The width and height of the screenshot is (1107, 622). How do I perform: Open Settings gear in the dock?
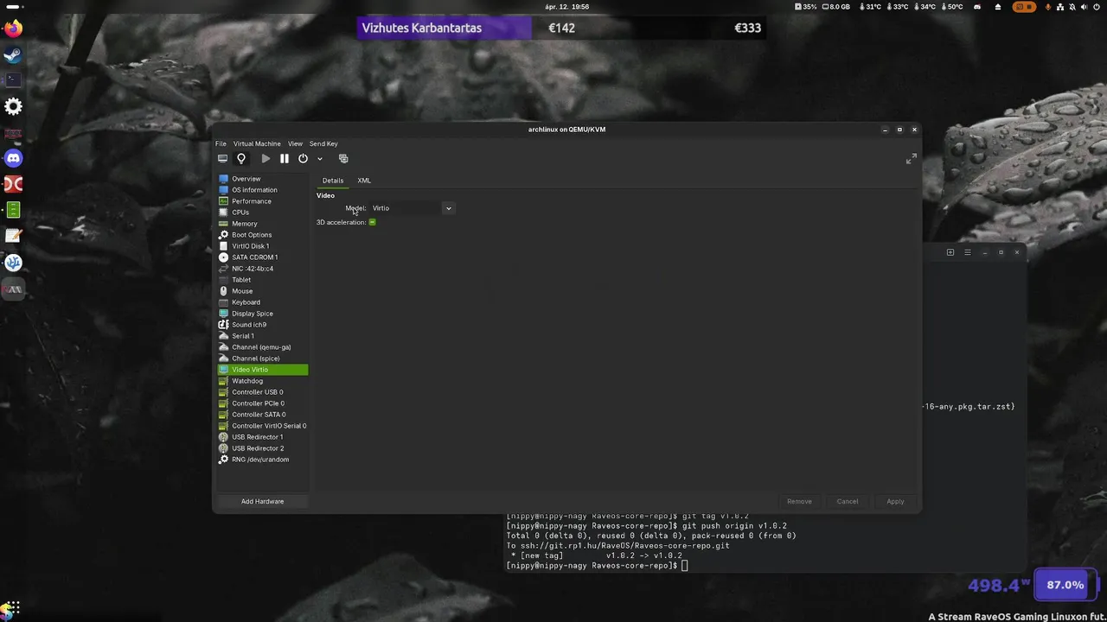[x=13, y=106]
